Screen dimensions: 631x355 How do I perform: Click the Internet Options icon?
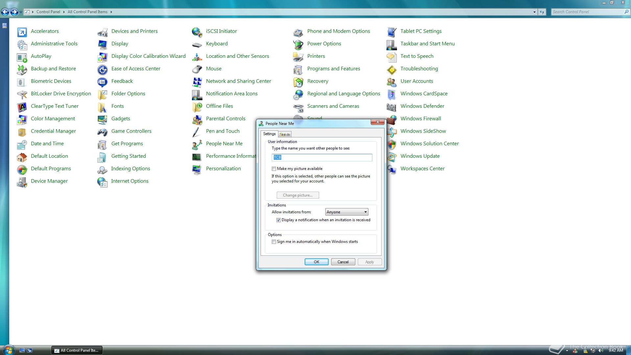[102, 182]
